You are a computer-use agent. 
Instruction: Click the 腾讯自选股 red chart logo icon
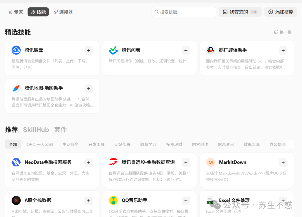(113, 162)
